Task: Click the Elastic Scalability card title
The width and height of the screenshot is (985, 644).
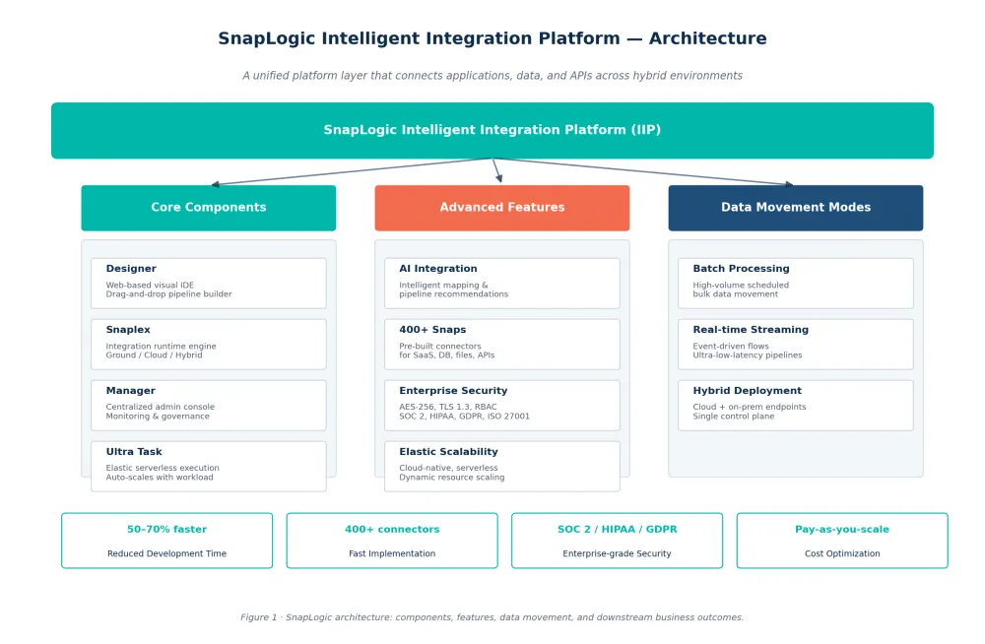Action: 448,451
